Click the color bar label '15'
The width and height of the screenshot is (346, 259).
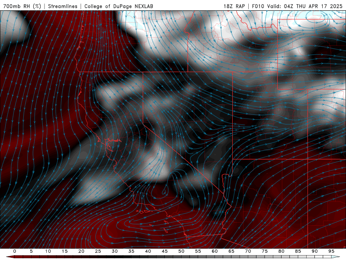[x=64, y=251]
